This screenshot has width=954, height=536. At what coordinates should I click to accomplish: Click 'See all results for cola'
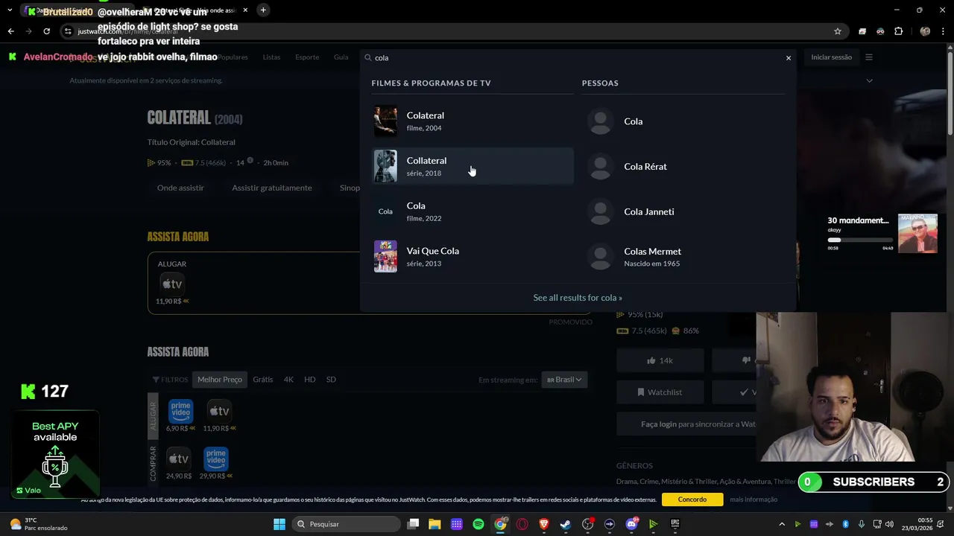pyautogui.click(x=578, y=298)
